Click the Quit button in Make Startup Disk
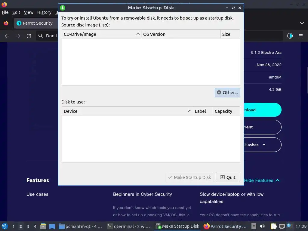 click(228, 177)
